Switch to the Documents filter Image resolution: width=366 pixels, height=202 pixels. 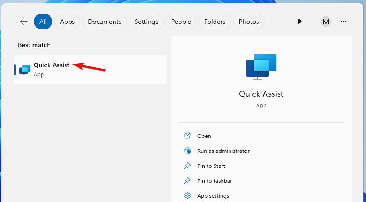[105, 22]
